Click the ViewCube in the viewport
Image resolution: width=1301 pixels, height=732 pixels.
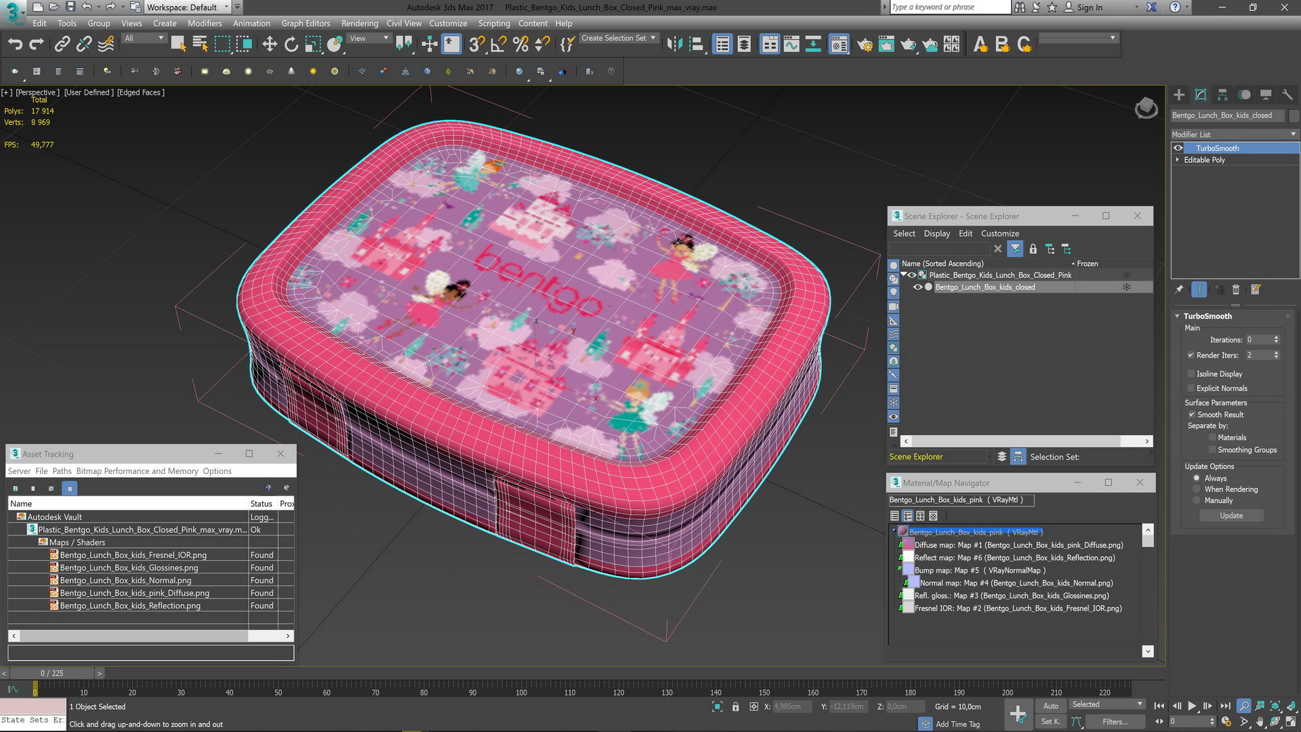tap(1146, 108)
